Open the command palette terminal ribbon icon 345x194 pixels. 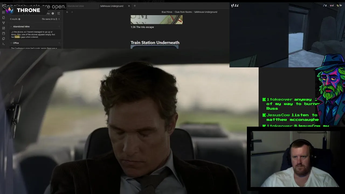(4, 44)
